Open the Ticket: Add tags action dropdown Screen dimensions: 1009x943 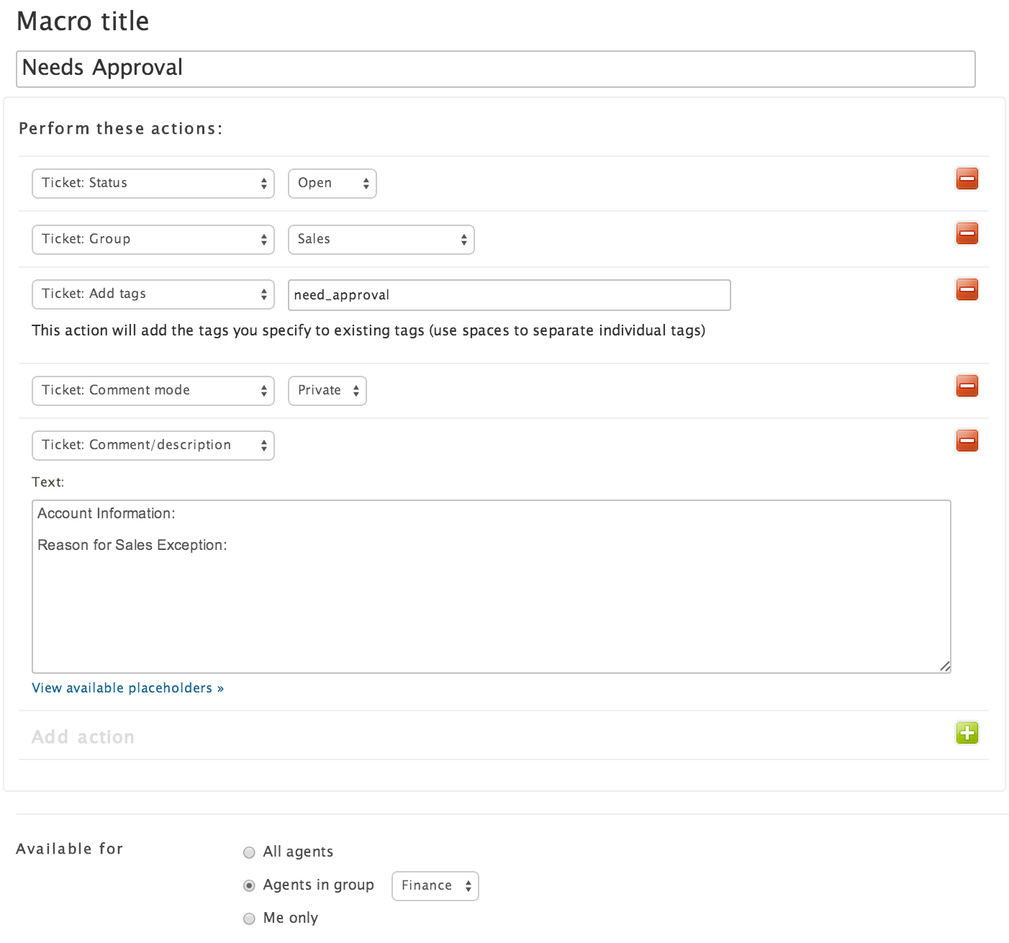pyautogui.click(x=153, y=294)
